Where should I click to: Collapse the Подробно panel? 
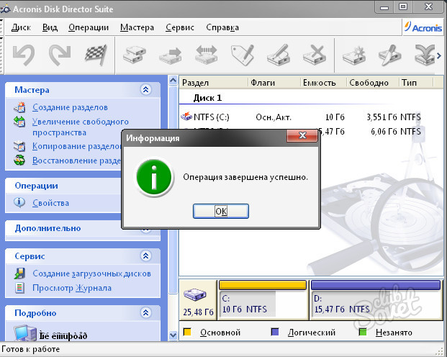click(x=145, y=313)
